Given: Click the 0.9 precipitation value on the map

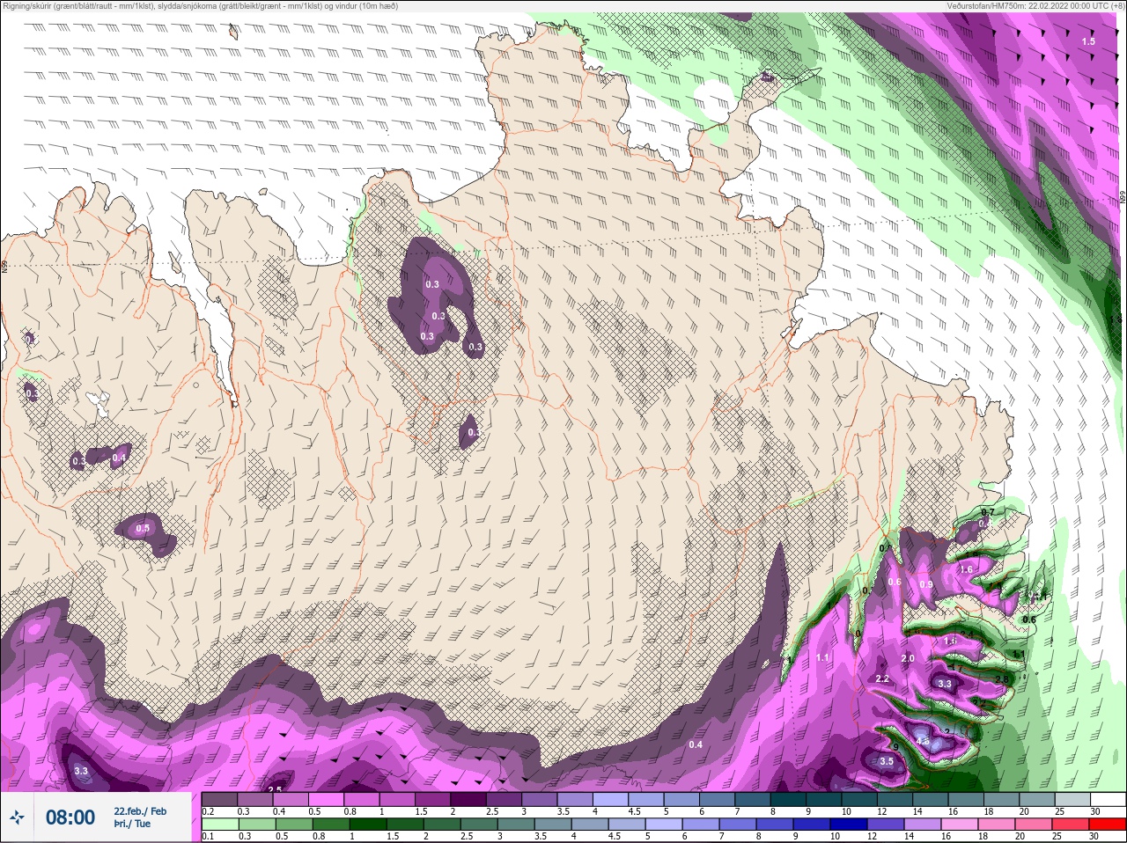Looking at the screenshot, I should click(x=926, y=584).
